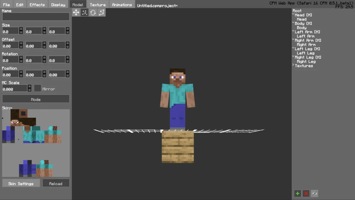
Task: Select the Offset gizmo tool icon
Action: (x=85, y=12)
